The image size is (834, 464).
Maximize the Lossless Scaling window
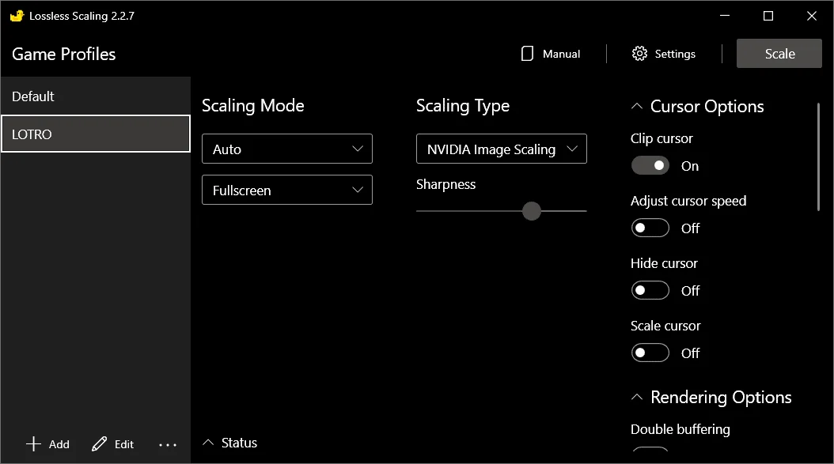pos(768,16)
